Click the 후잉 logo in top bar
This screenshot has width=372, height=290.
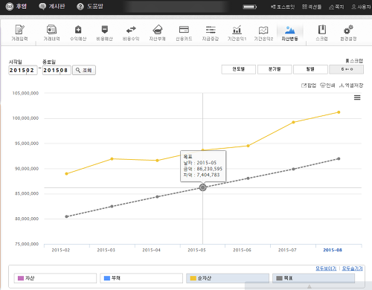pos(16,7)
